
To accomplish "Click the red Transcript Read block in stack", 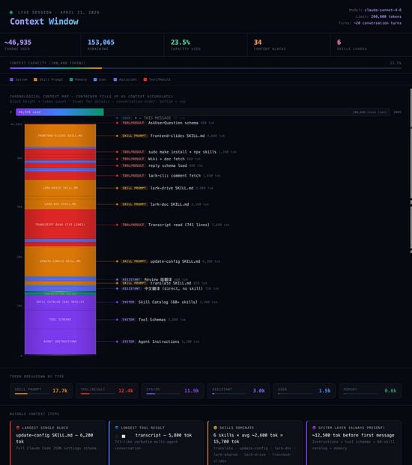I will (x=60, y=225).
